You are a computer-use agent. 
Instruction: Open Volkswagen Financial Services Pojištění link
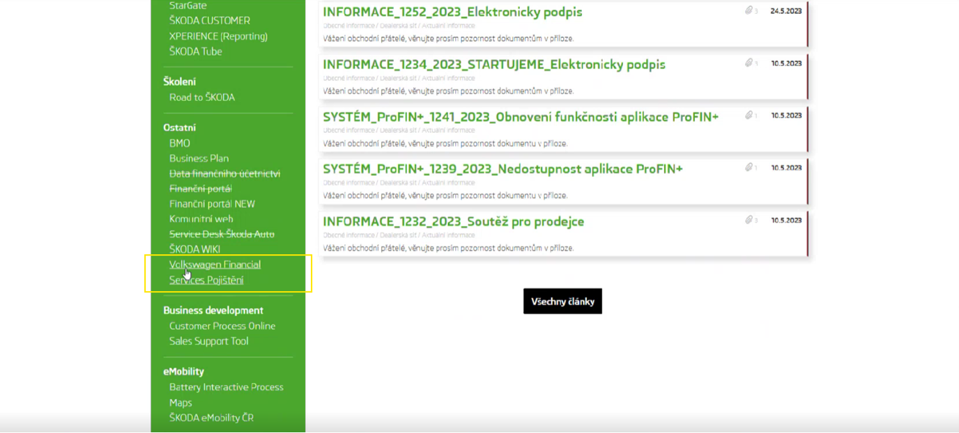pyautogui.click(x=215, y=272)
